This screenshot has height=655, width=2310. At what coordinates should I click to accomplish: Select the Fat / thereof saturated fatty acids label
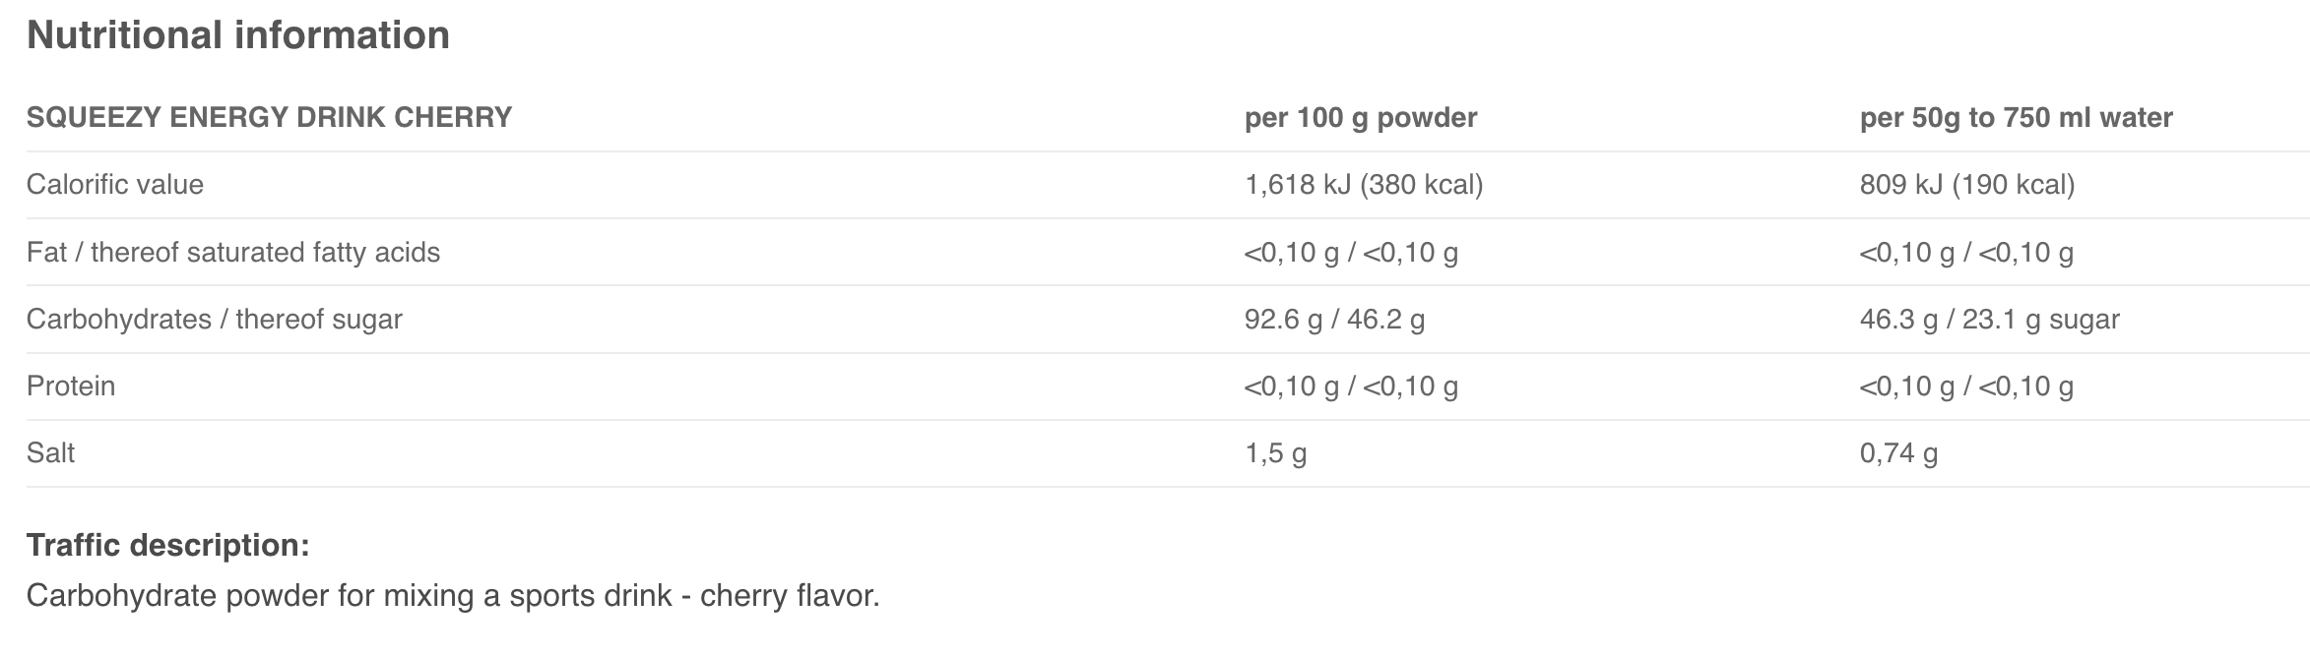[x=233, y=253]
